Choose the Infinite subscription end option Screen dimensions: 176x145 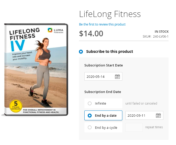90,104
